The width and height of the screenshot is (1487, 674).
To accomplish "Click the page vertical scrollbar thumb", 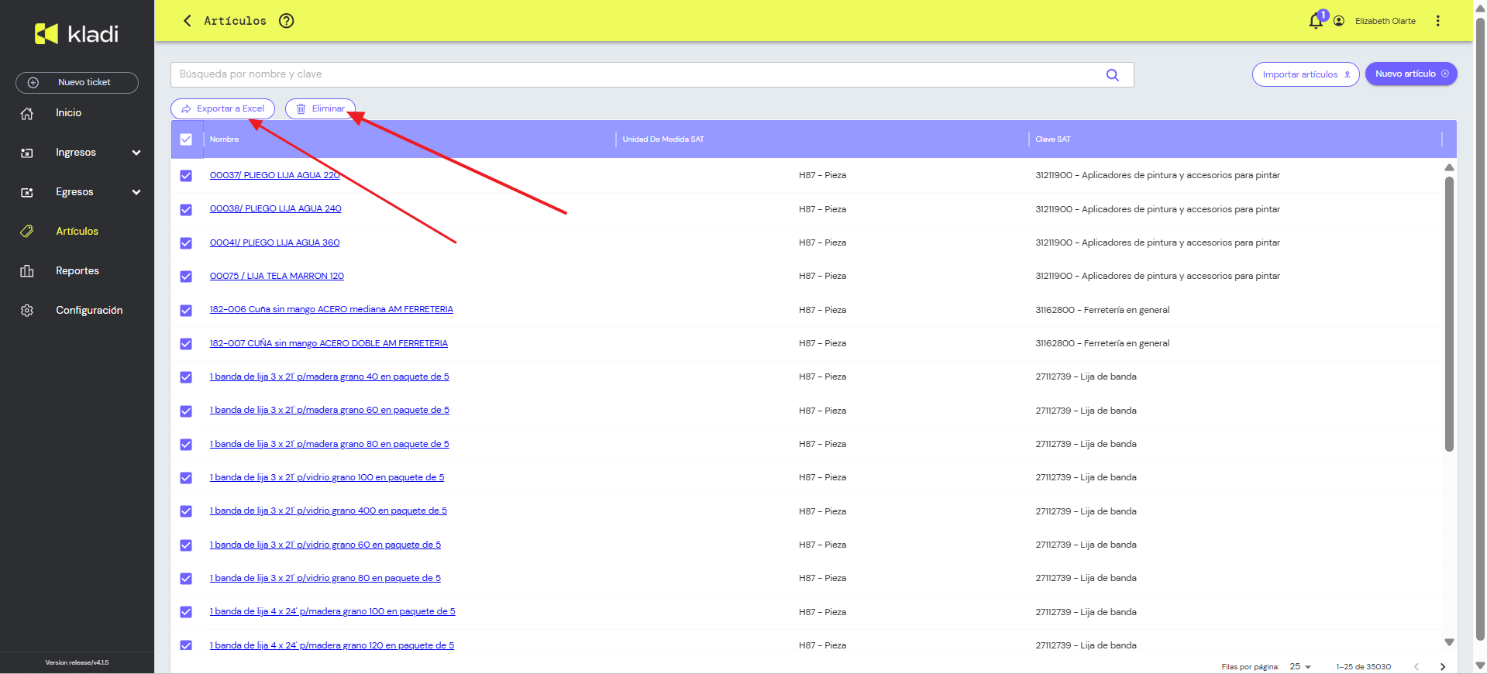I will pos(1480,329).
